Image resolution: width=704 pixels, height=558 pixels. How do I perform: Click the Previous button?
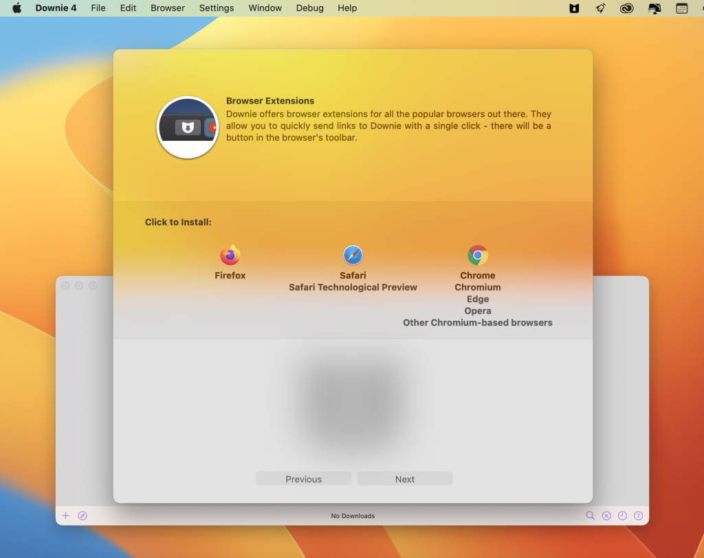(303, 478)
